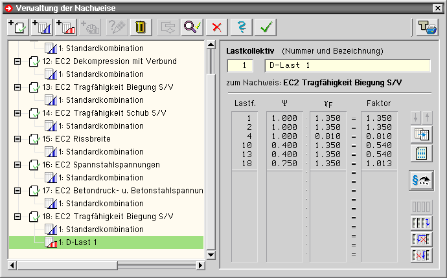This screenshot has height=278, width=447.
Task: Click the red X cancel icon
Action: (217, 27)
